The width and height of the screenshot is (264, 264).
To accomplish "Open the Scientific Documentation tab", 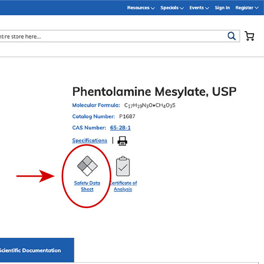I will coord(37,250).
